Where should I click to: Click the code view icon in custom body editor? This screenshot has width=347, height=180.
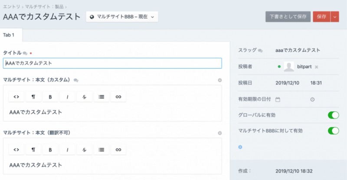pyautogui.click(x=16, y=96)
